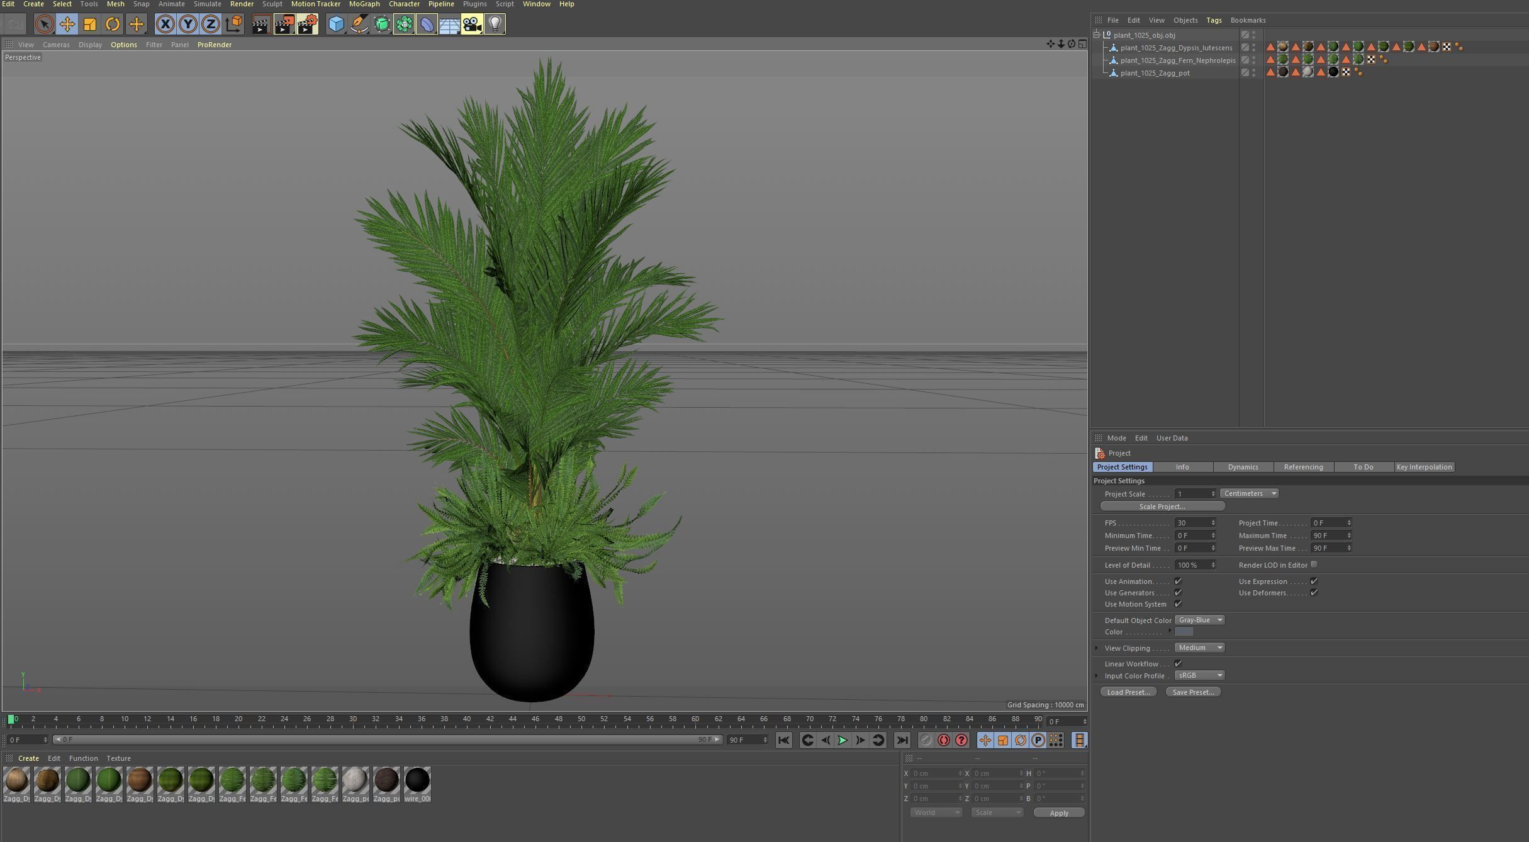Screen dimensions: 1529x842
Task: Toggle the X axis lock
Action: [165, 25]
